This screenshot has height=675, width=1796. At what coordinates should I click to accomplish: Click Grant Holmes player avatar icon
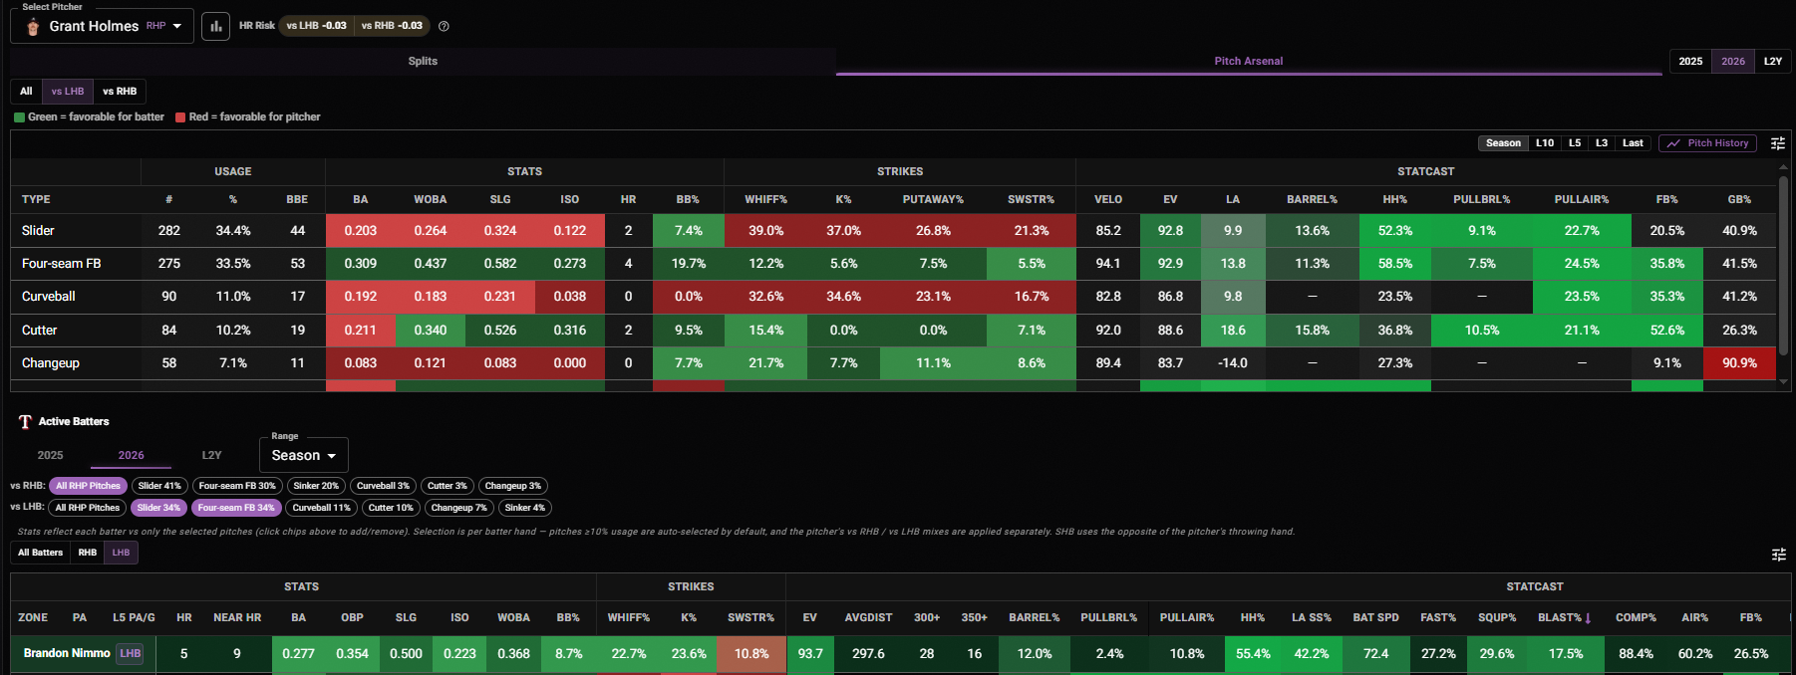click(x=33, y=26)
